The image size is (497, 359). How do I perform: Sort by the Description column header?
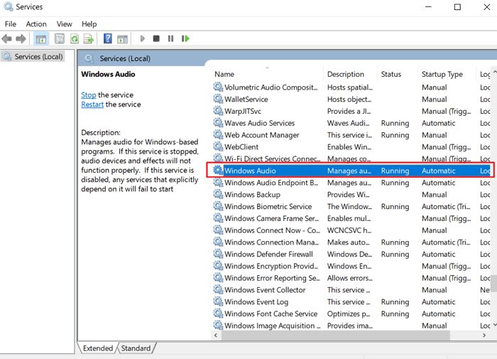(x=350, y=74)
